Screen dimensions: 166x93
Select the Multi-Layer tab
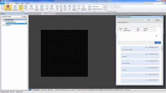(x=127, y=90)
